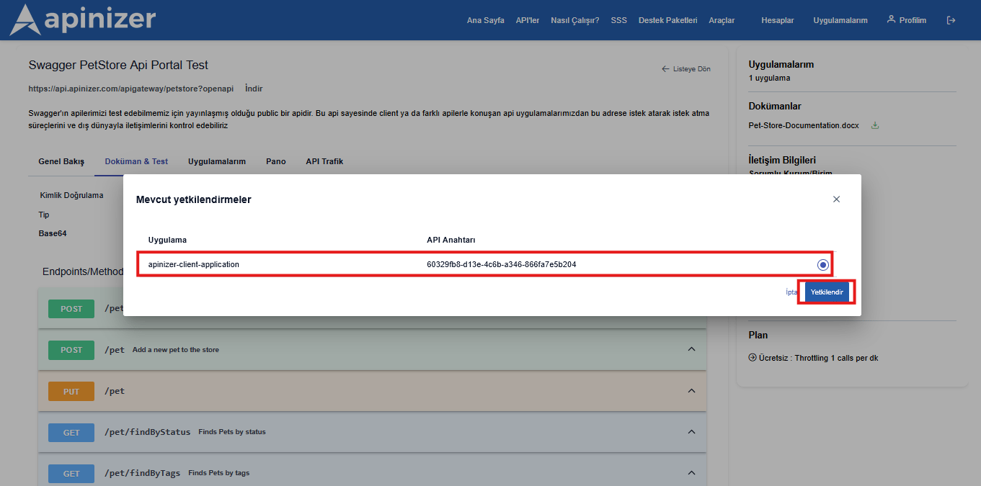Click the İndir link
The height and width of the screenshot is (486, 981).
[254, 89]
